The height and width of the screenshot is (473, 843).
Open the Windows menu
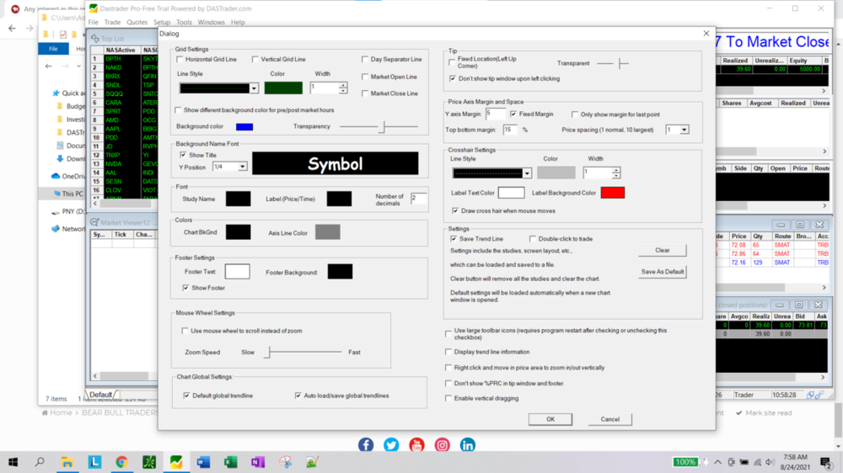[212, 22]
